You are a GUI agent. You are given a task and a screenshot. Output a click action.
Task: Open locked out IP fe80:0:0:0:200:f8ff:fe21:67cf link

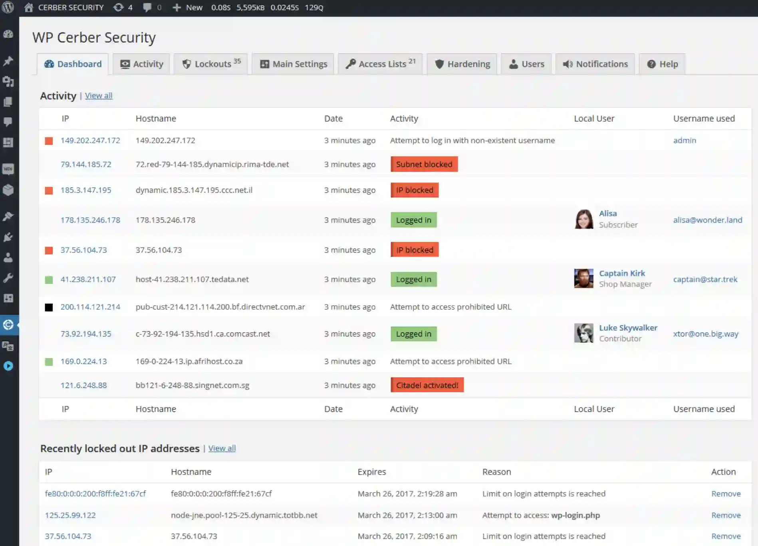95,494
